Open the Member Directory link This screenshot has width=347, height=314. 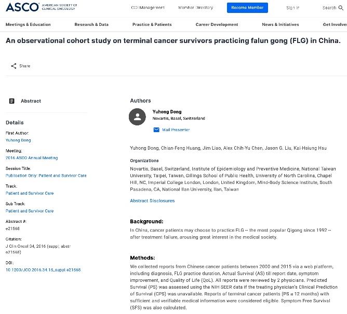195,8
